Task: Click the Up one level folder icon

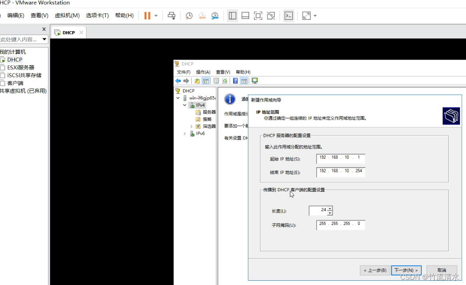Action: (197, 81)
